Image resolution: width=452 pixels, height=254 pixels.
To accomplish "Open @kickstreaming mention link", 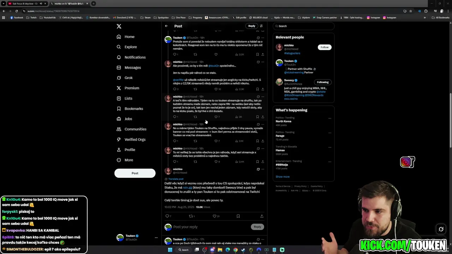I will pos(294,73).
